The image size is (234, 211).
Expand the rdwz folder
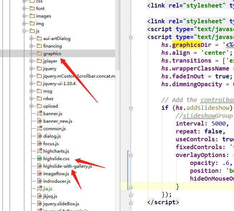pyautogui.click(x=31, y=98)
